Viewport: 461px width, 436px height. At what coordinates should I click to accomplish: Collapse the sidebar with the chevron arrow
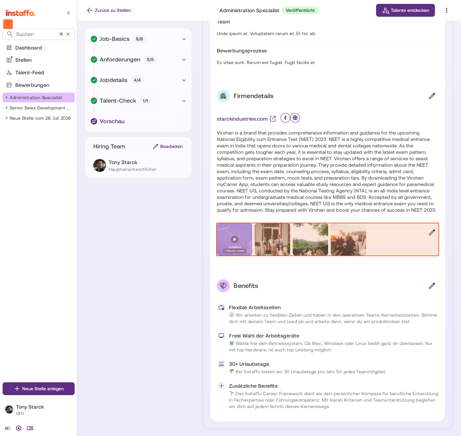(x=69, y=13)
